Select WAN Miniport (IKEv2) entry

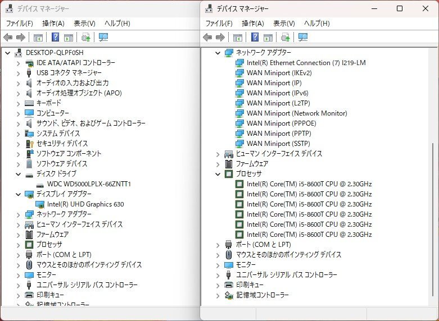[x=279, y=73]
